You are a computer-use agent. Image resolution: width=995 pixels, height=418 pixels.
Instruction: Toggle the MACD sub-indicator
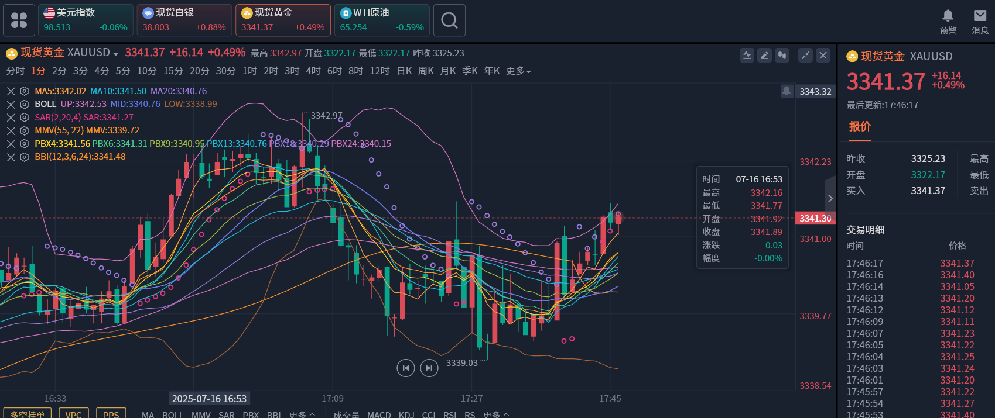tap(379, 414)
